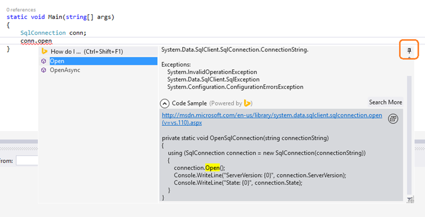Click System.Configuration.ConfigurationErrorsException text
The height and width of the screenshot is (217, 425).
click(235, 87)
